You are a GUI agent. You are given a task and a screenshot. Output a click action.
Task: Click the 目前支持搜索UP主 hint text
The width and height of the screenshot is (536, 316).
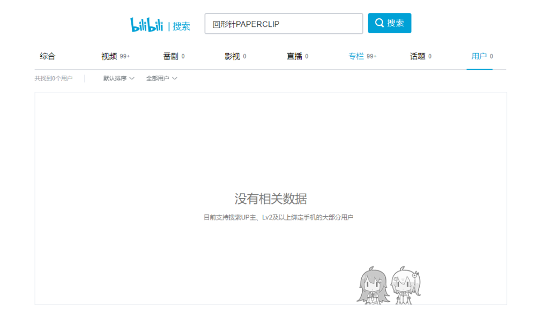pyautogui.click(x=279, y=217)
